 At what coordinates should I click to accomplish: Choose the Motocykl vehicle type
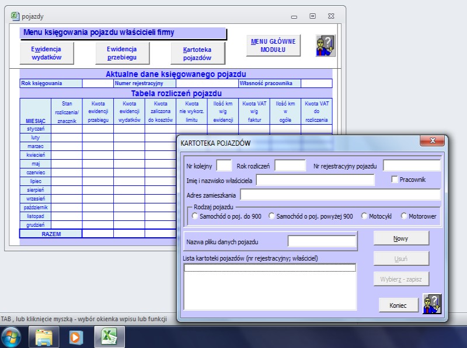point(365,216)
